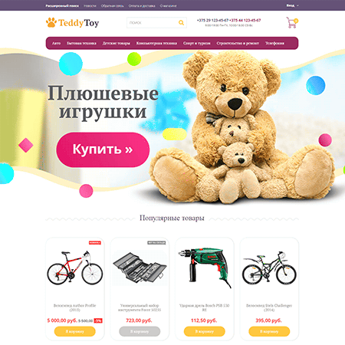Open the Телефония category
This screenshot has width=345, height=345.
pyautogui.click(x=274, y=43)
